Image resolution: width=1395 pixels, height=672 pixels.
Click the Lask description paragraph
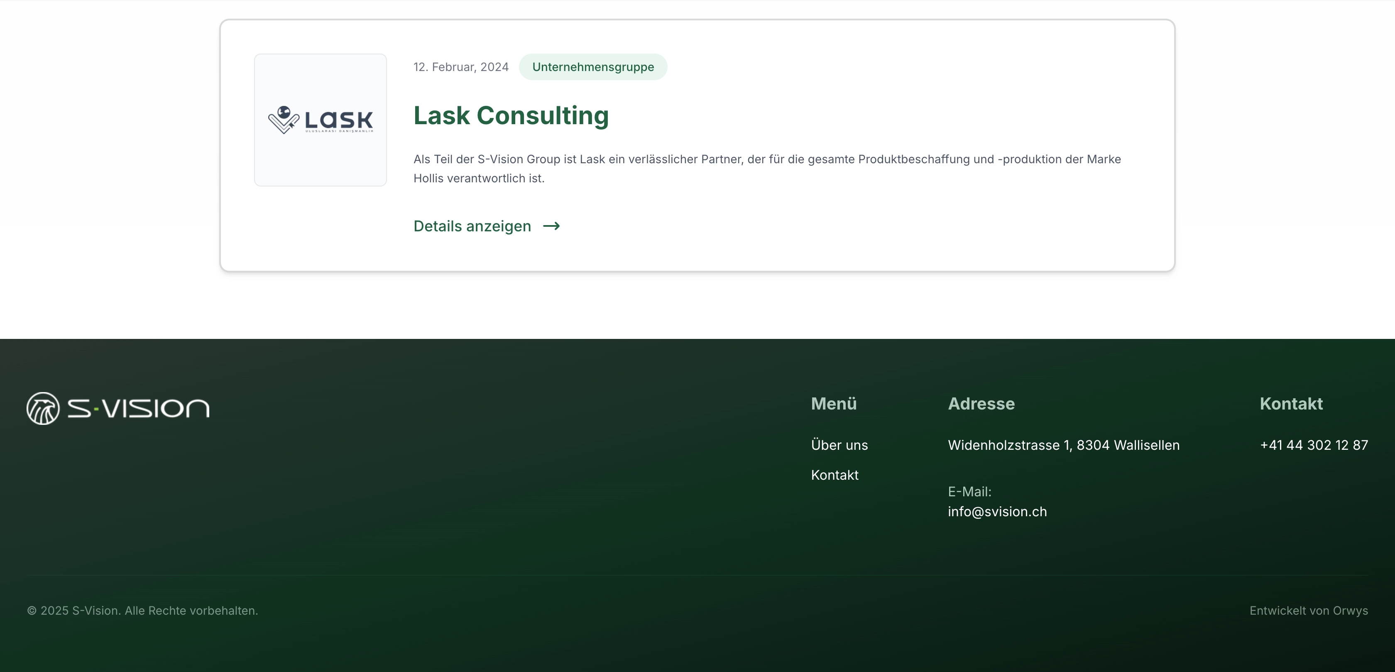point(766,169)
